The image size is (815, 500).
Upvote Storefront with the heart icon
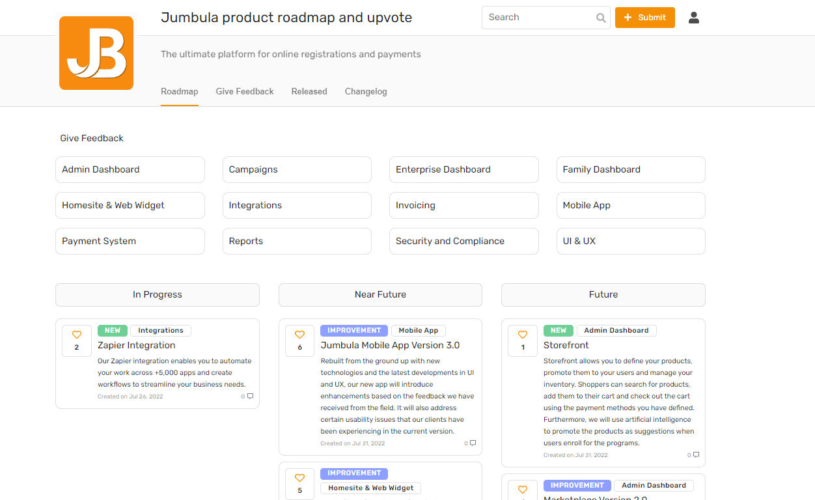522,334
